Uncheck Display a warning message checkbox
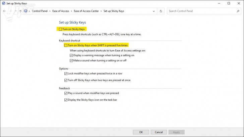244x137 pixels. click(71, 55)
